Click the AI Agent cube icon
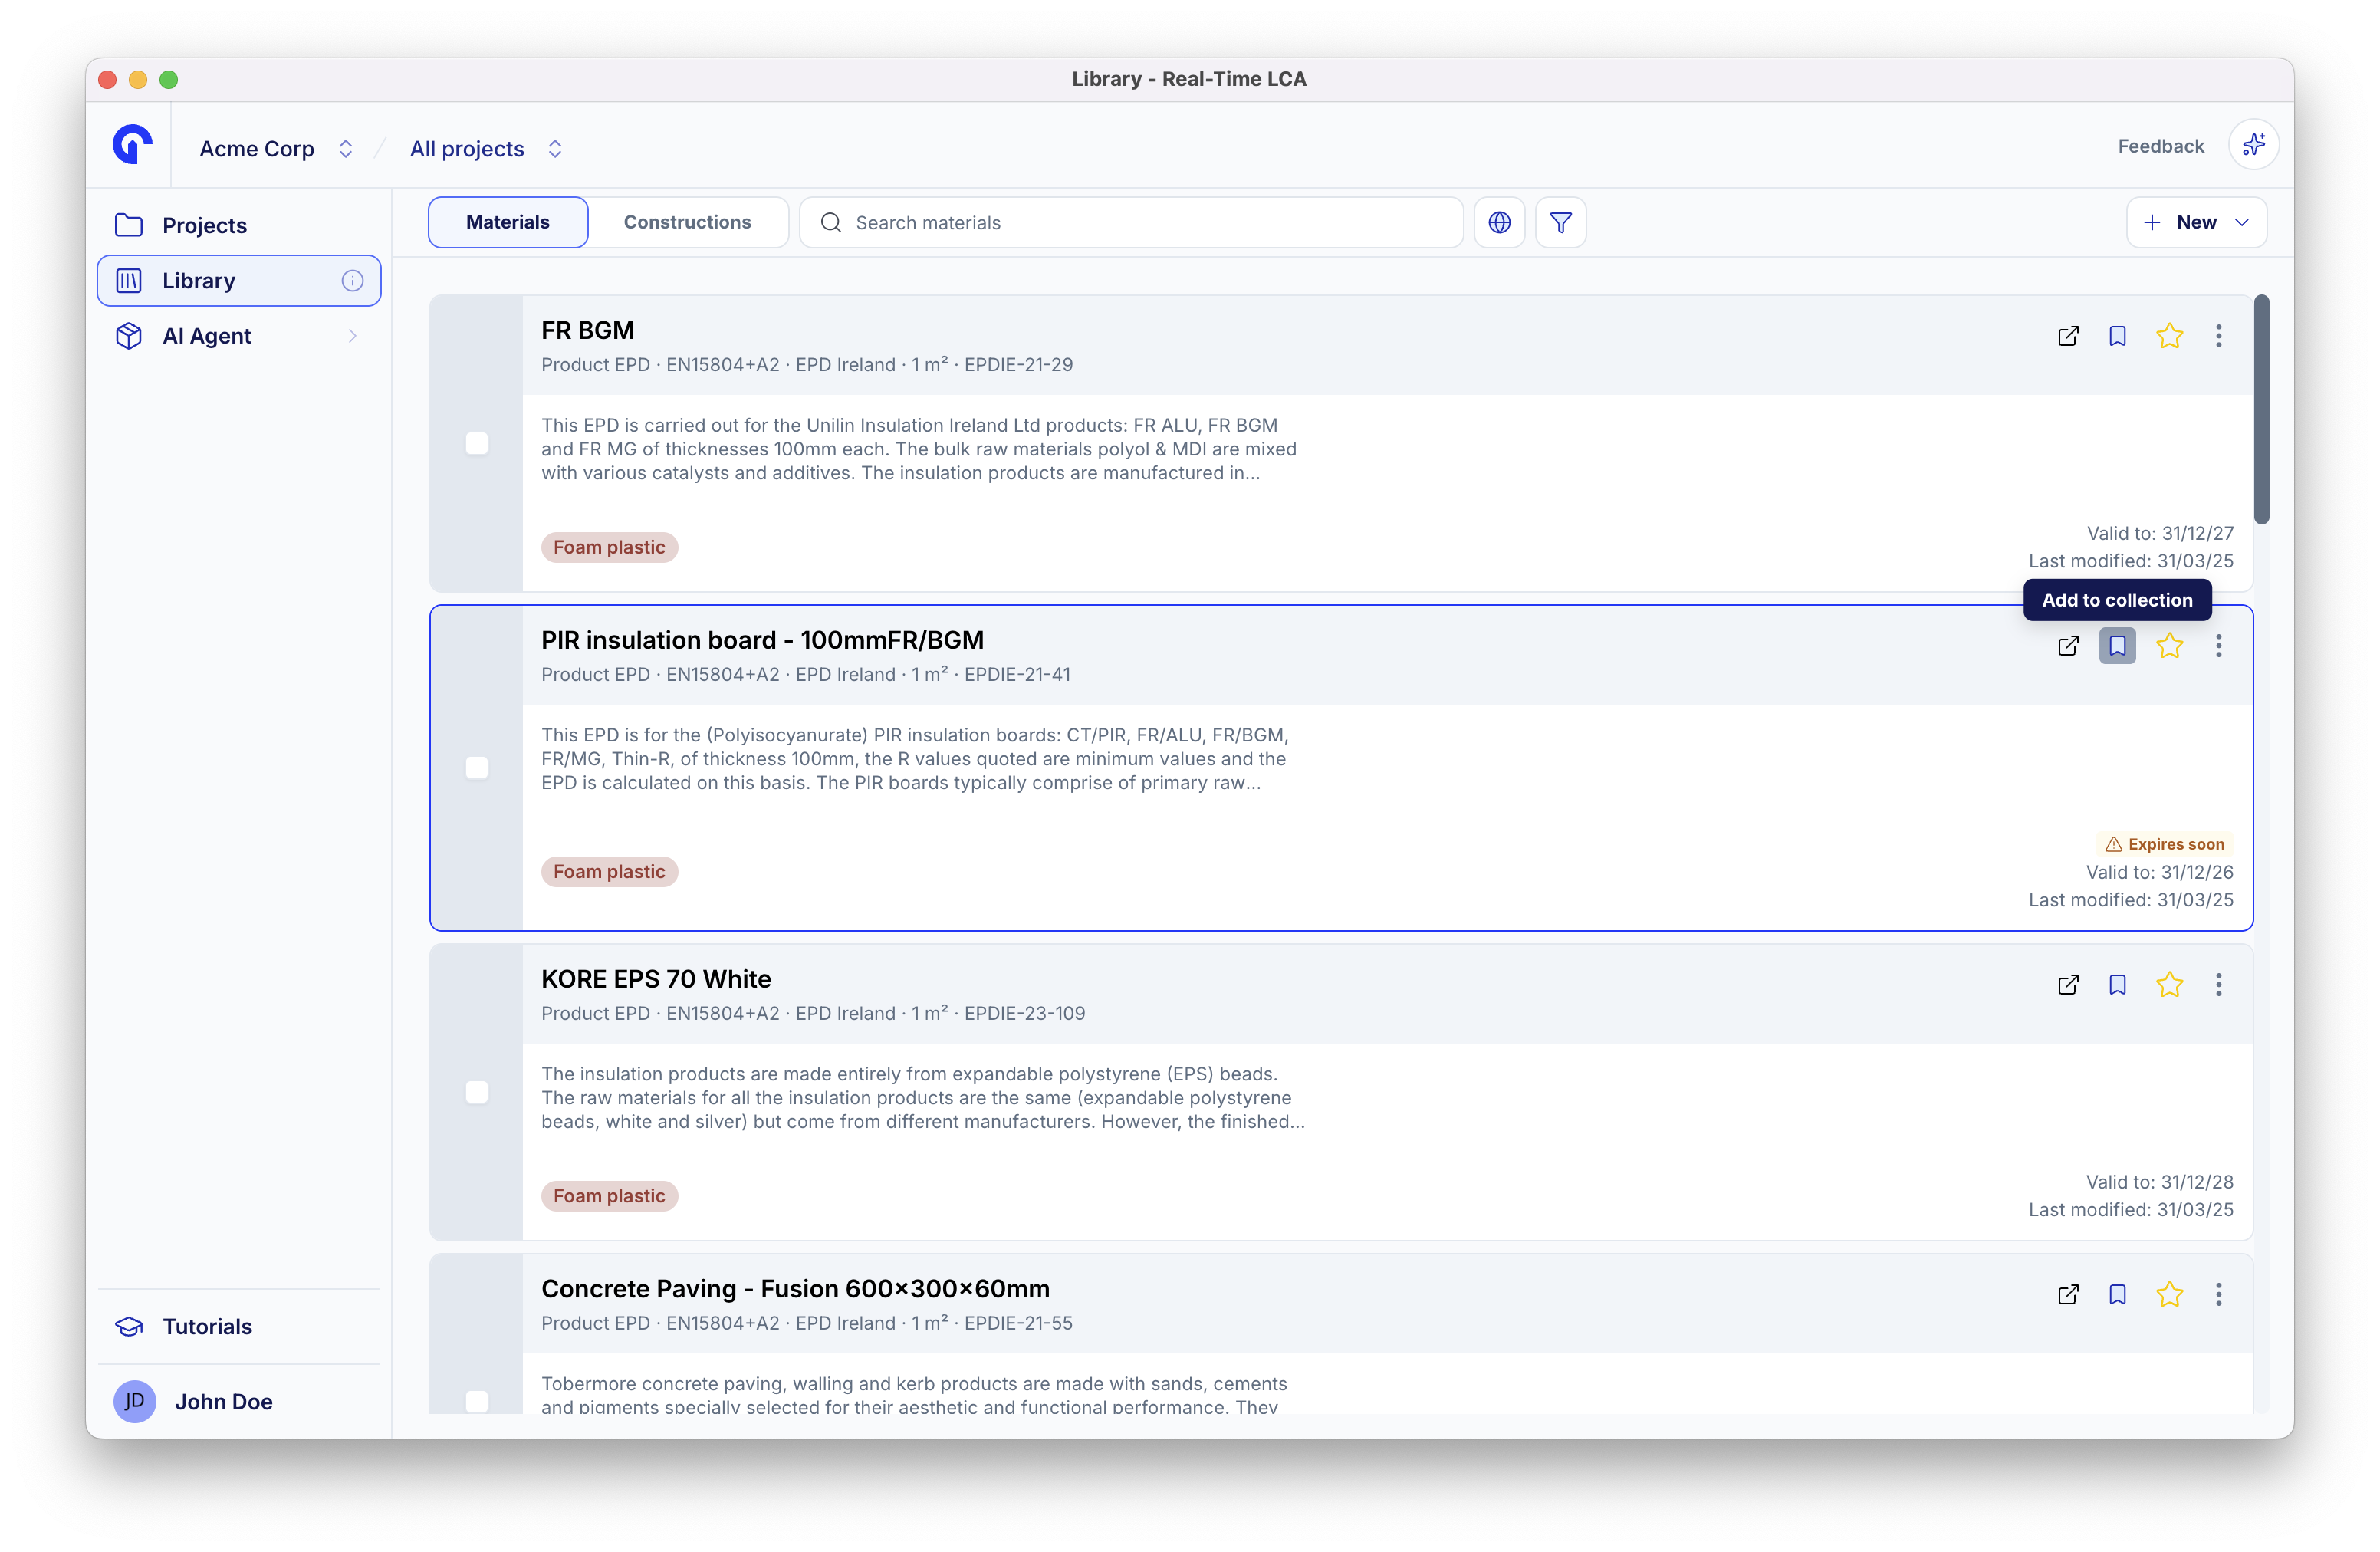This screenshot has width=2380, height=1552. click(129, 336)
